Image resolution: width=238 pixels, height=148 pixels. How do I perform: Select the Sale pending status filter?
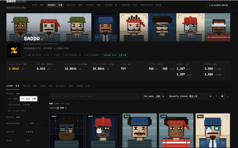19,105
